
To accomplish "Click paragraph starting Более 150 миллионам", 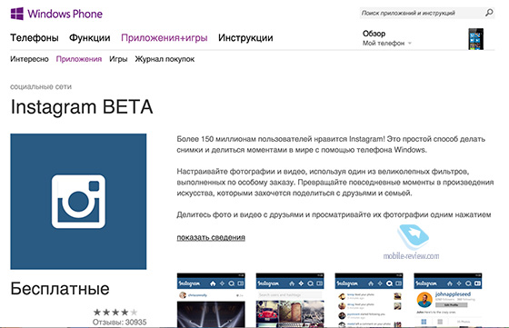I will 331,144.
